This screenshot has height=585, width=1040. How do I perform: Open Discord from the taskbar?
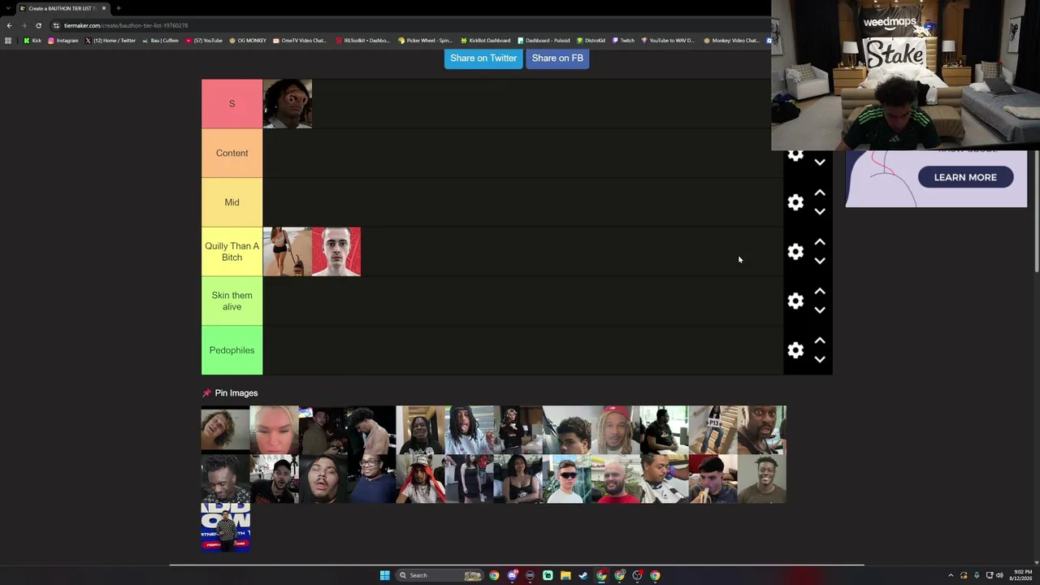[512, 575]
